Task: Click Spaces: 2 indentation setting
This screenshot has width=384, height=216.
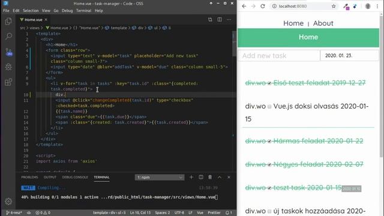Action: (x=163, y=212)
